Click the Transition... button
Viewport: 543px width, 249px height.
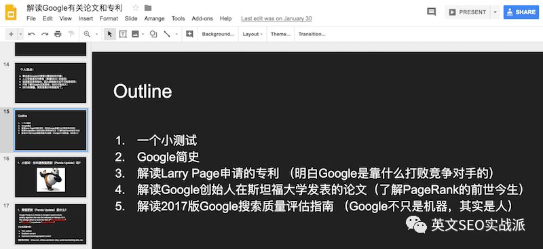point(312,34)
